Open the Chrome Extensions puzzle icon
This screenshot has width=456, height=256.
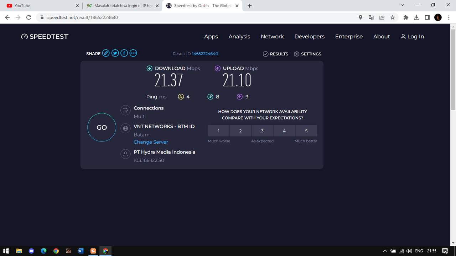coord(406,17)
